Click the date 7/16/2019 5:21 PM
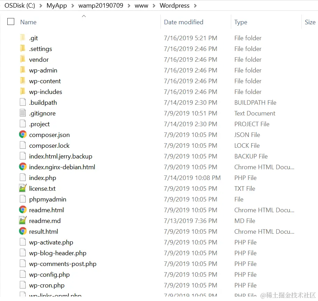318x301 pixels. pyautogui.click(x=191, y=38)
